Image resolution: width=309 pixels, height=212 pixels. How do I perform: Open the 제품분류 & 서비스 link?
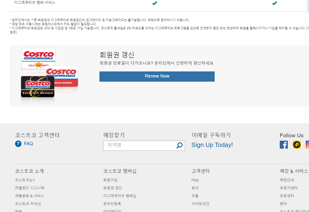[30, 196]
